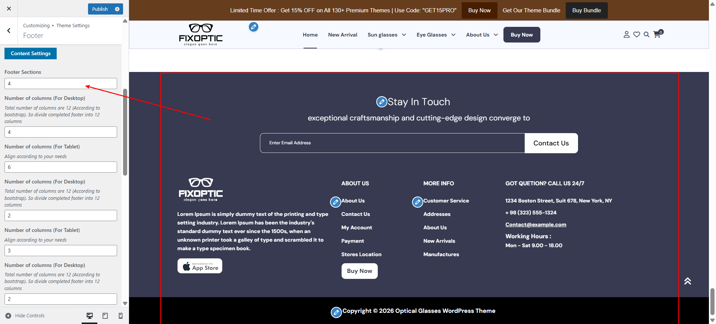Open Manufactures footer link
The height and width of the screenshot is (324, 716).
point(441,254)
